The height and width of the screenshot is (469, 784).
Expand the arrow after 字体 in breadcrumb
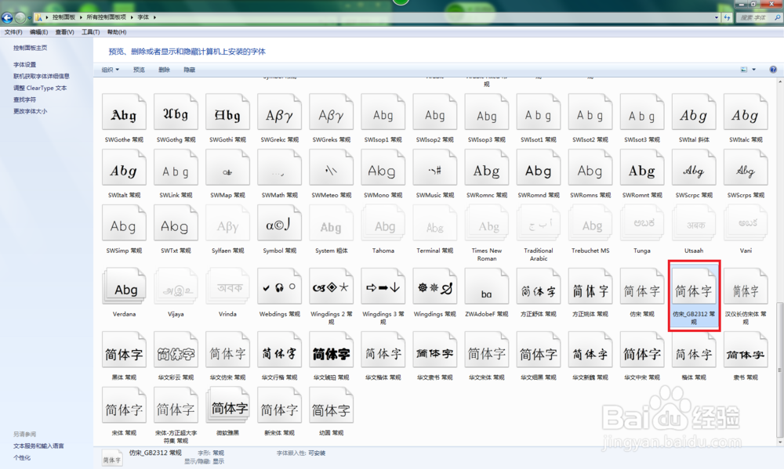coord(155,17)
